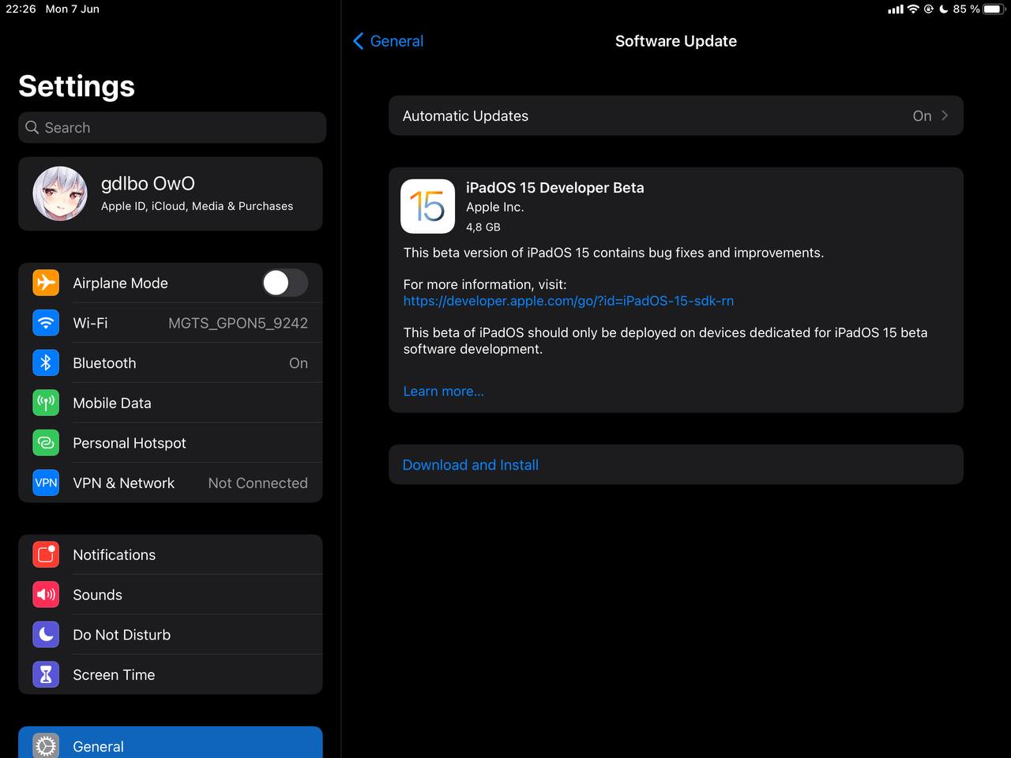
Task: Tap the battery icon in status bar
Action: click(x=993, y=9)
